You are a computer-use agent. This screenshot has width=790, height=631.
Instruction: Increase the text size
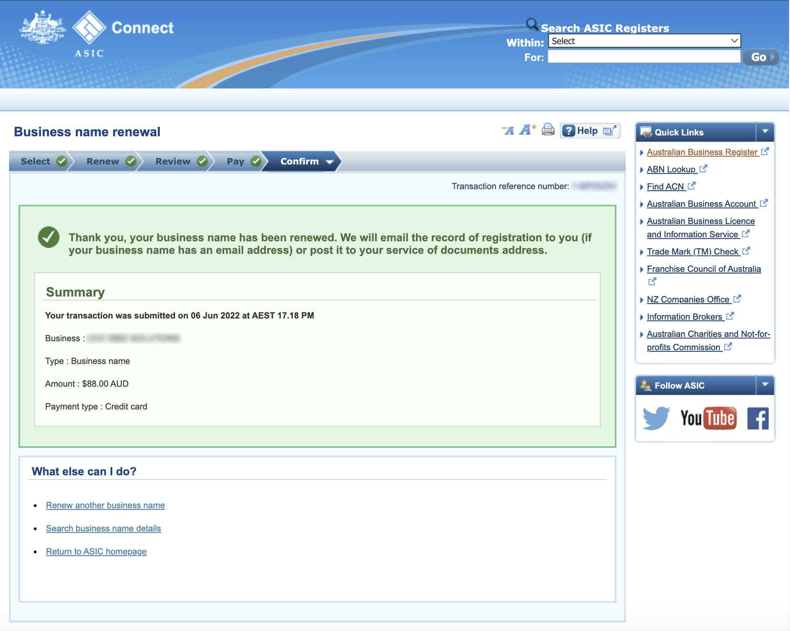(x=528, y=130)
